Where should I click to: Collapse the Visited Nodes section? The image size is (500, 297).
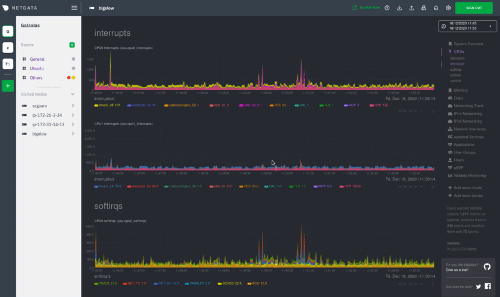[73, 94]
